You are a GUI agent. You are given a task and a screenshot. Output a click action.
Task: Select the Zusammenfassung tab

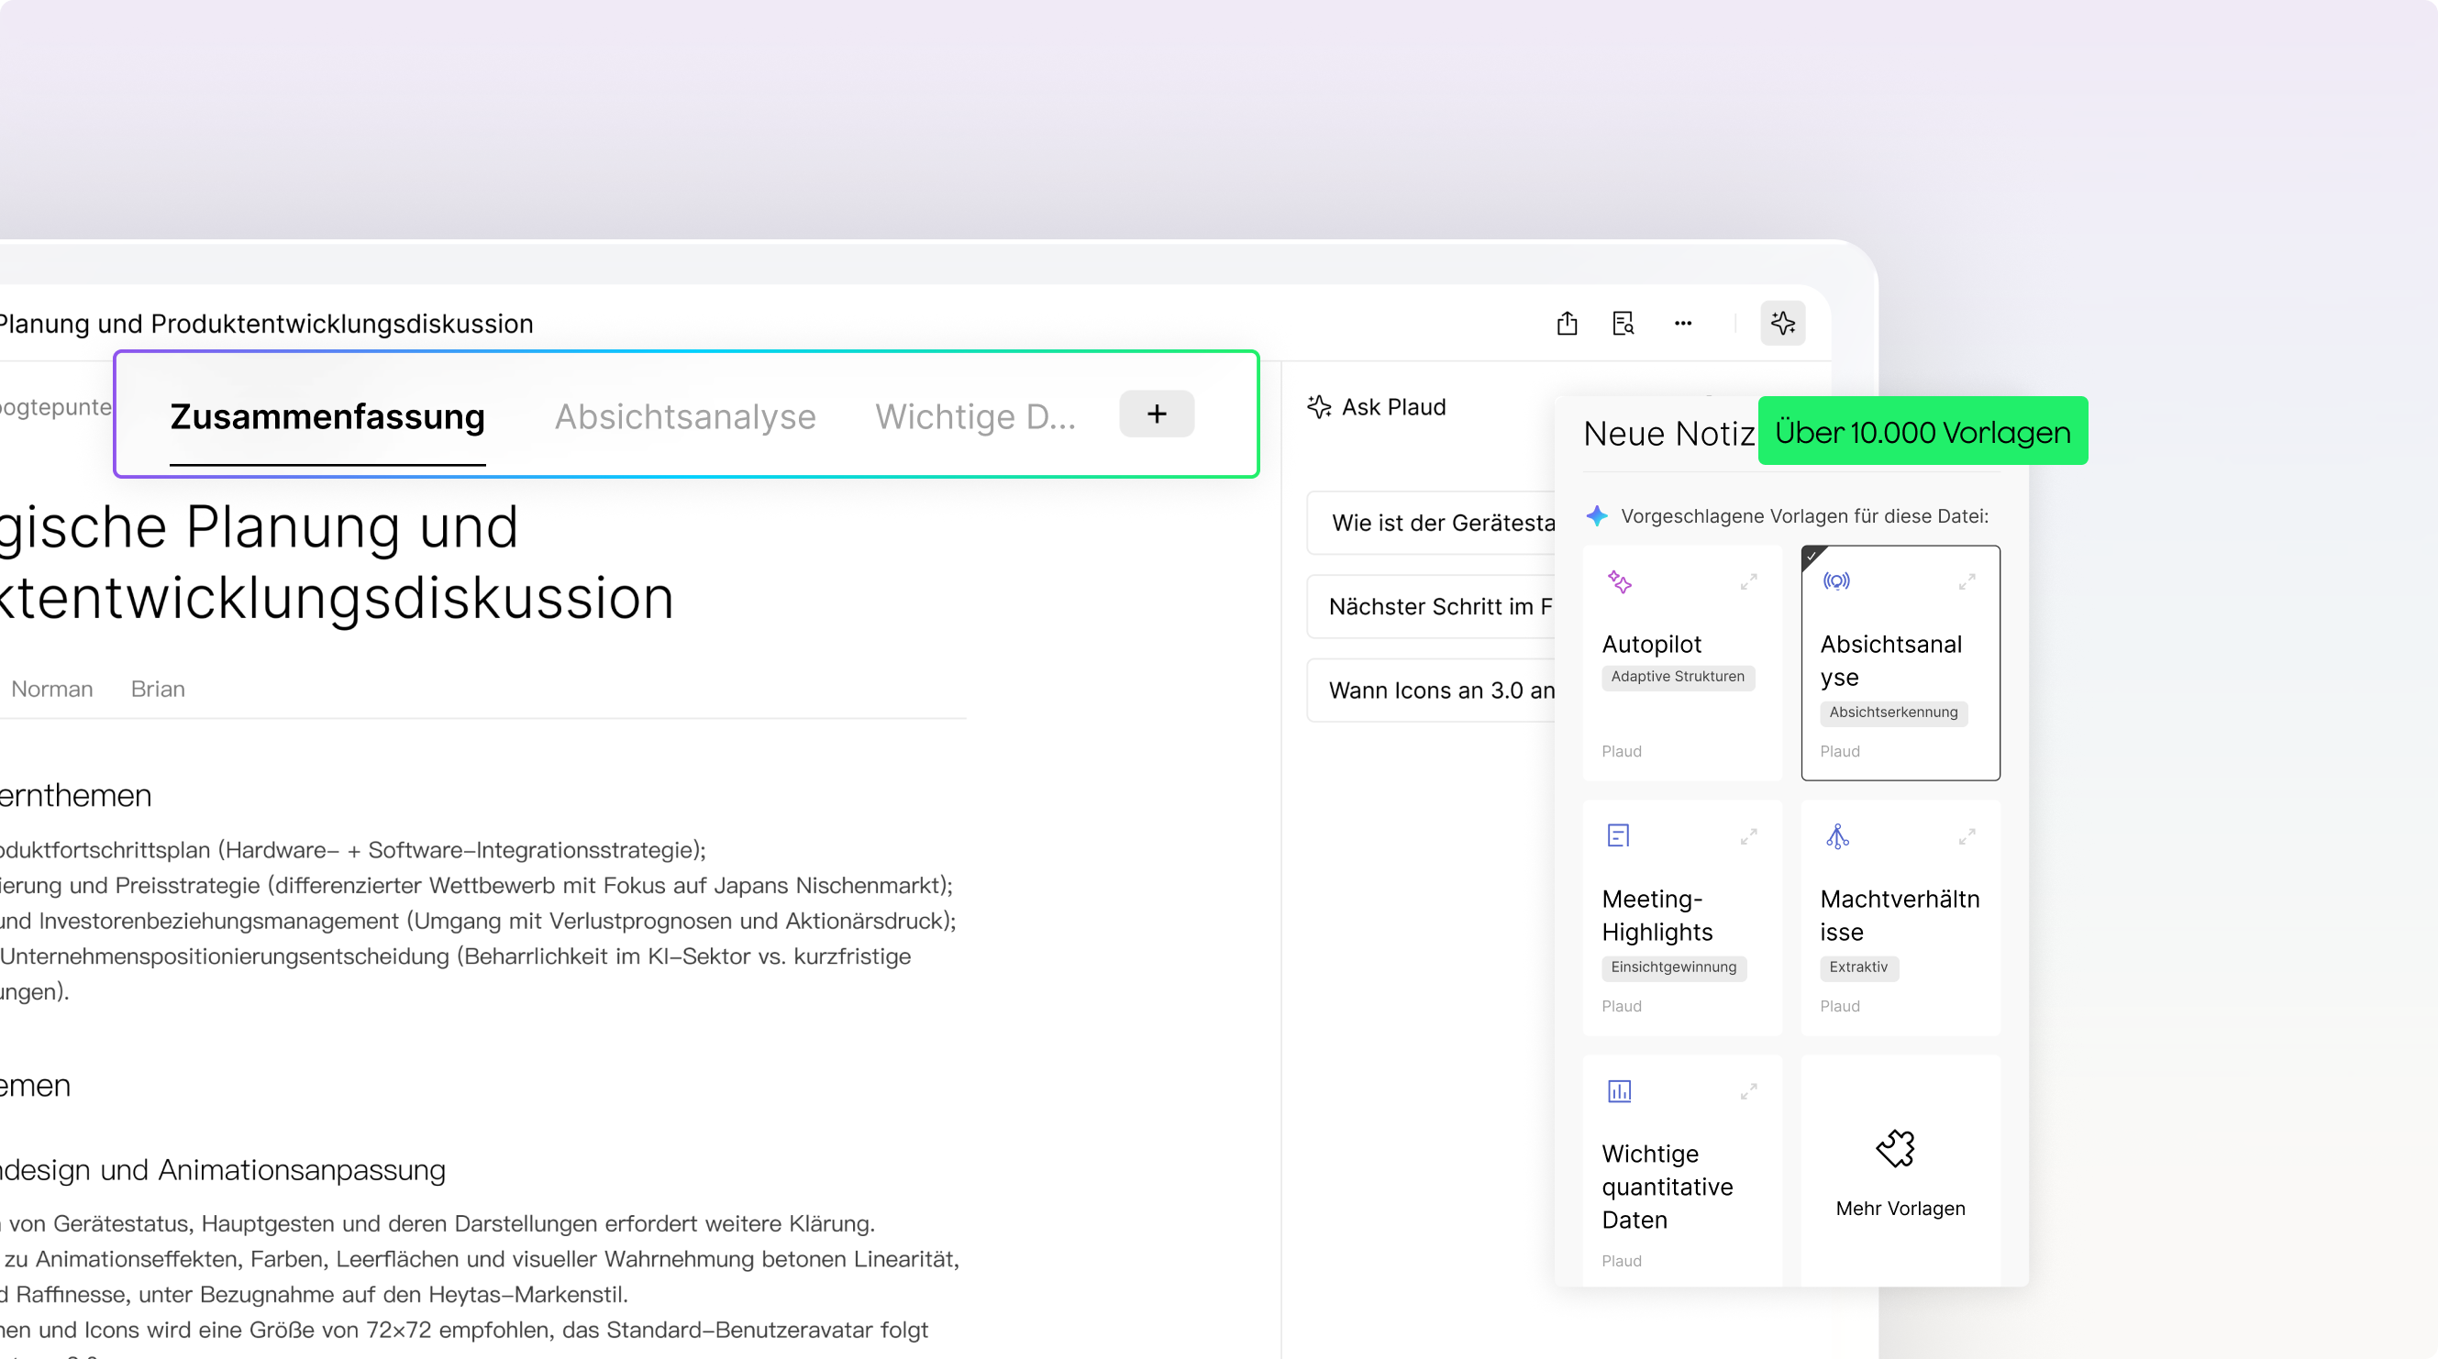[327, 416]
